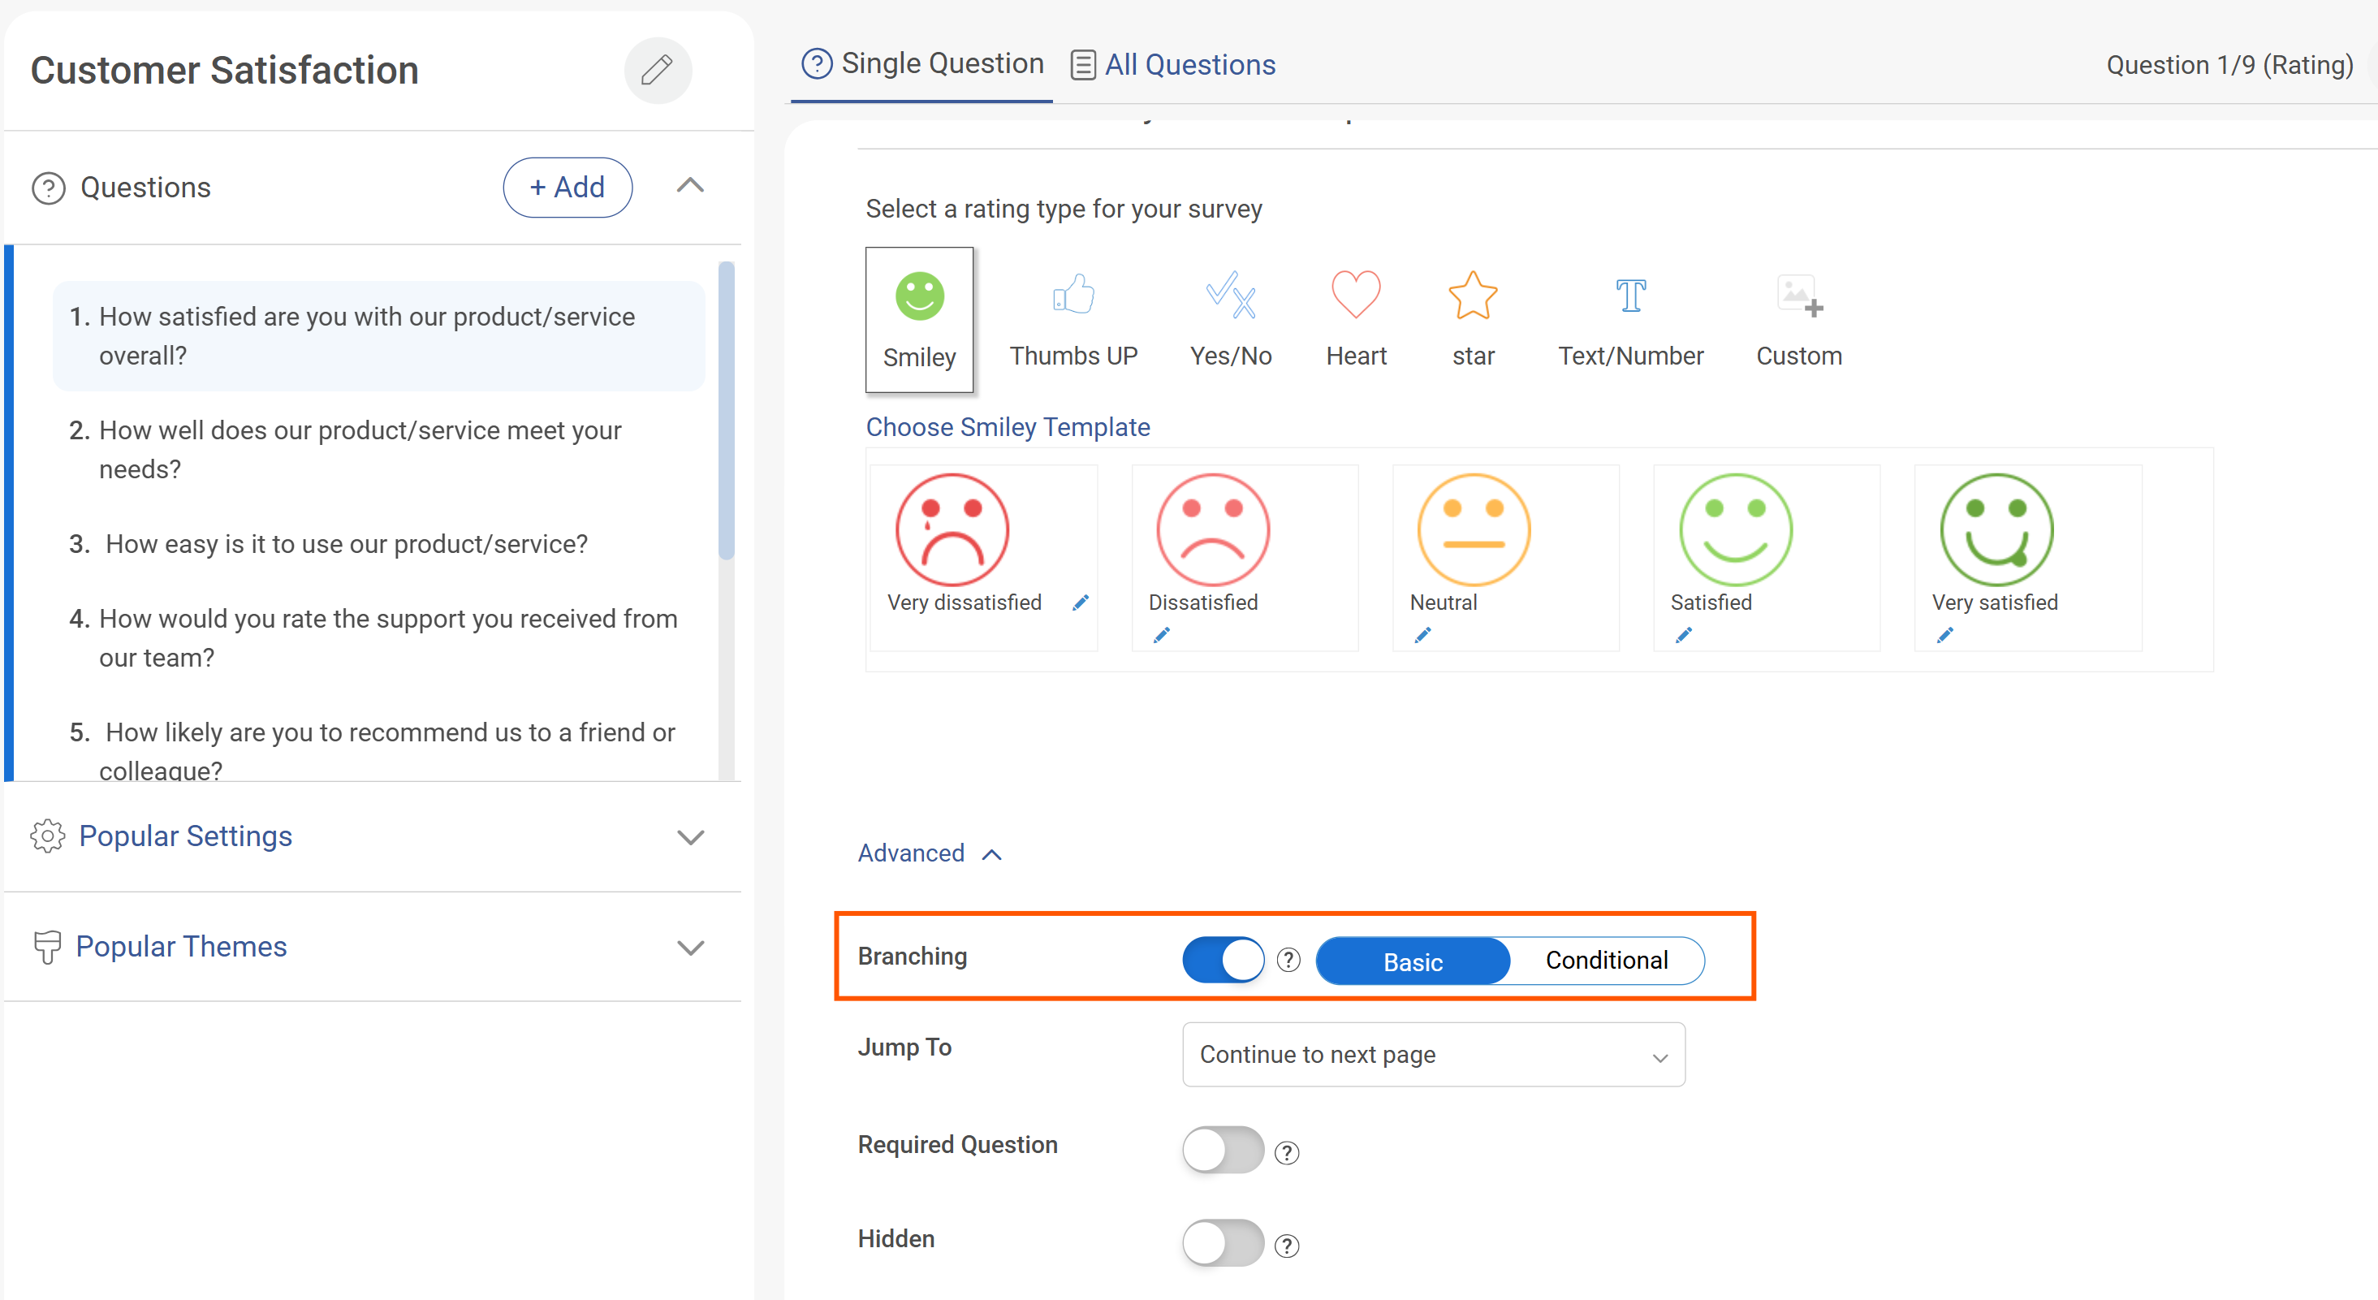The width and height of the screenshot is (2378, 1300).
Task: Switch to the All Questions tab
Action: 1172,63
